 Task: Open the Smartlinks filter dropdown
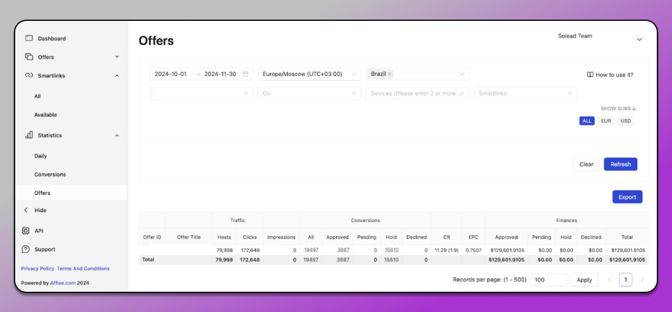tap(525, 94)
